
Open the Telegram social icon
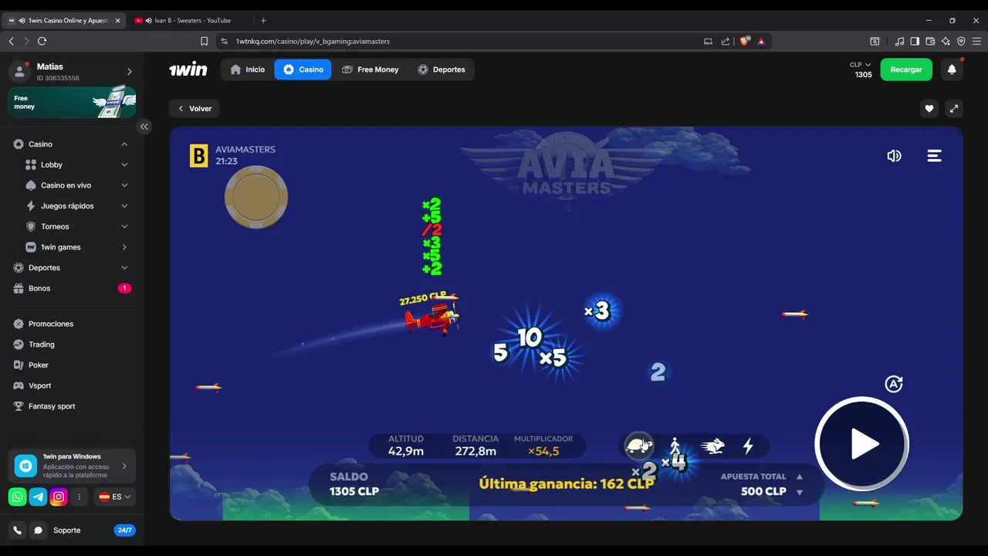[x=38, y=497]
